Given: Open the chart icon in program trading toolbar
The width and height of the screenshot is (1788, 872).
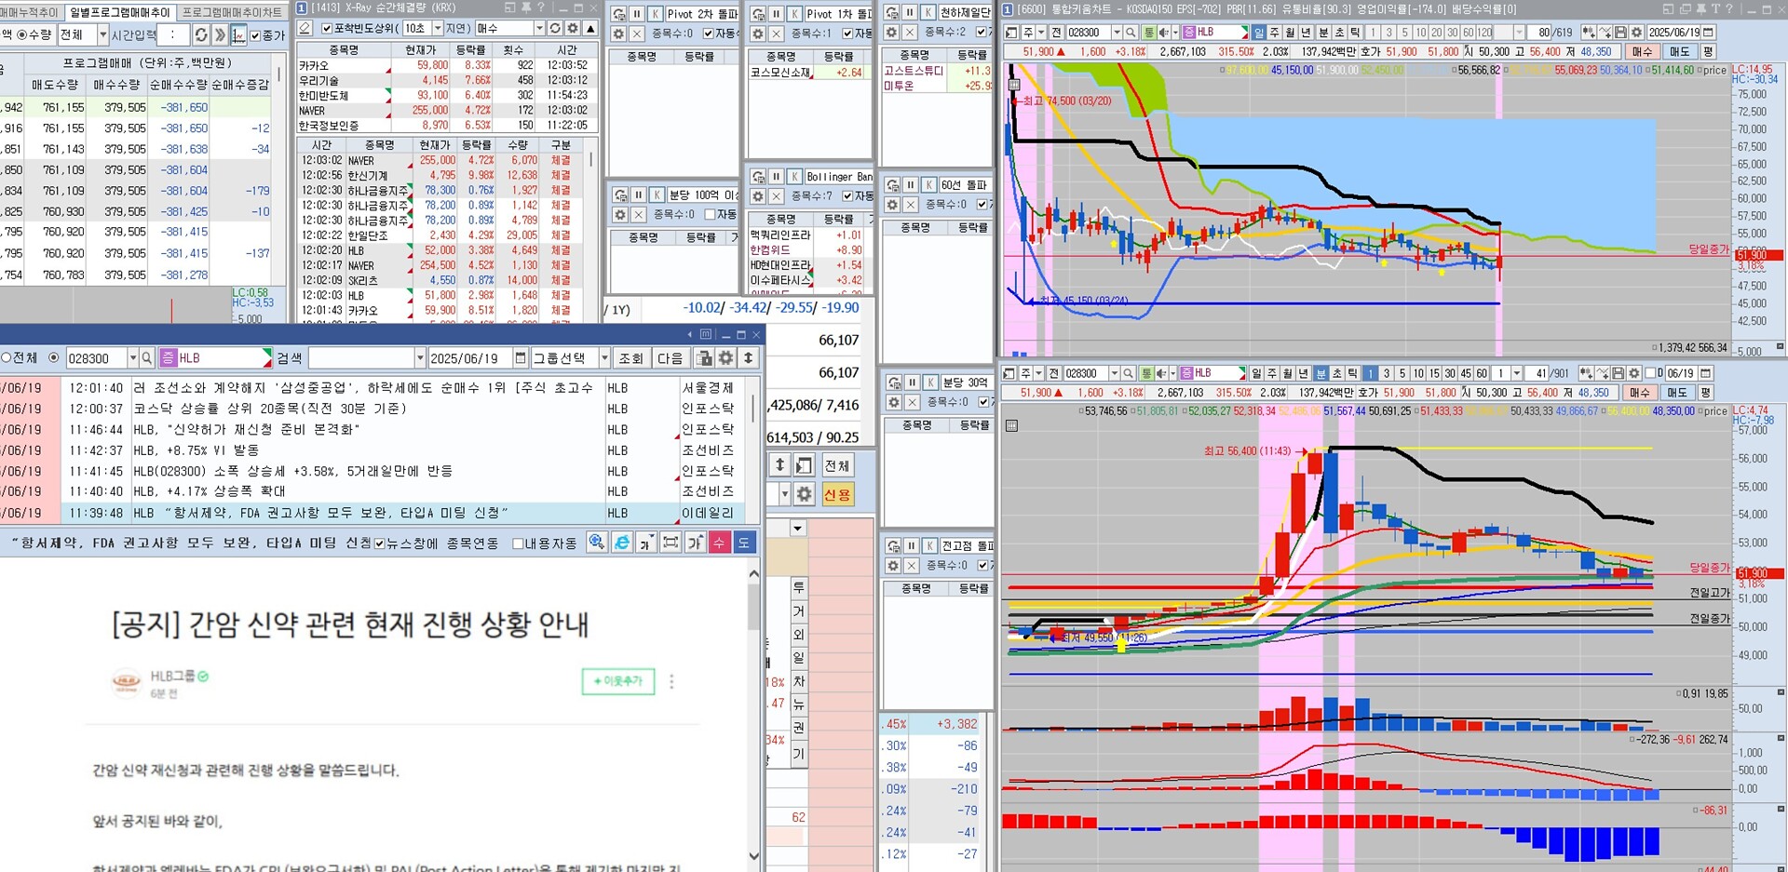Looking at the screenshot, I should pyautogui.click(x=238, y=35).
